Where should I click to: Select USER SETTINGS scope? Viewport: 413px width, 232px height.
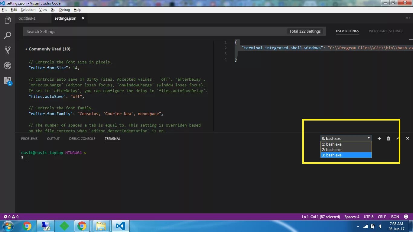(x=347, y=31)
